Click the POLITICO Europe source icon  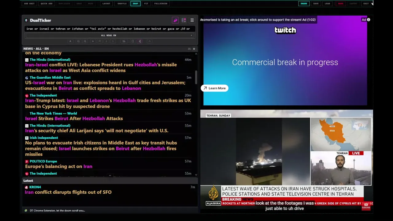[x=27, y=161]
